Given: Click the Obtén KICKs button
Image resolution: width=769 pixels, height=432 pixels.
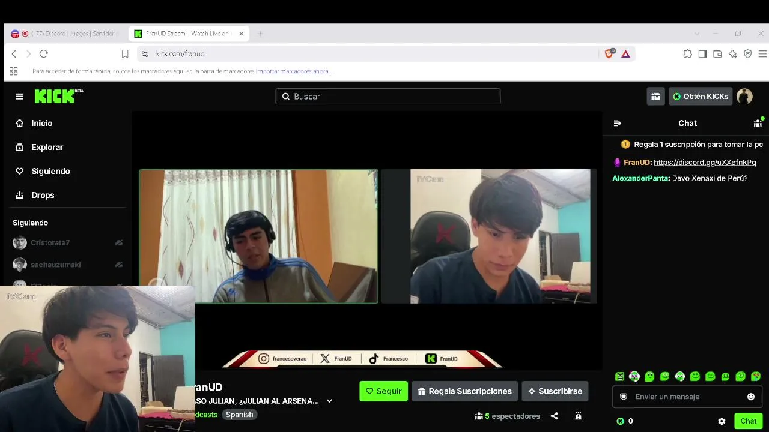Looking at the screenshot, I should click(x=701, y=97).
